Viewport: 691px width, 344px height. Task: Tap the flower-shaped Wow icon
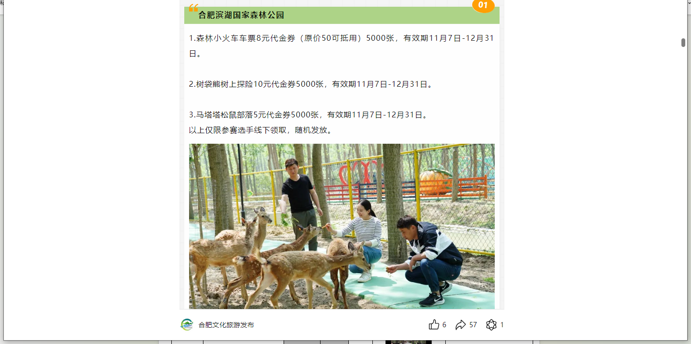(491, 325)
